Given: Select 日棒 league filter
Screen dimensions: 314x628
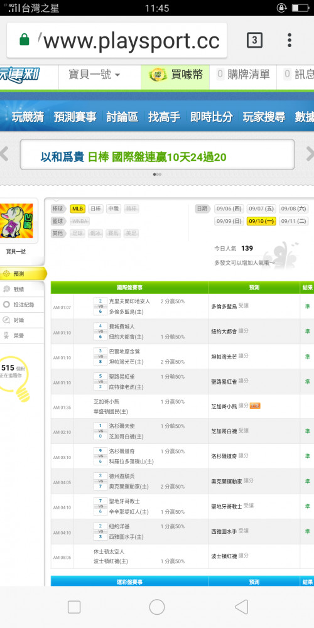Looking at the screenshot, I should coord(95,208).
